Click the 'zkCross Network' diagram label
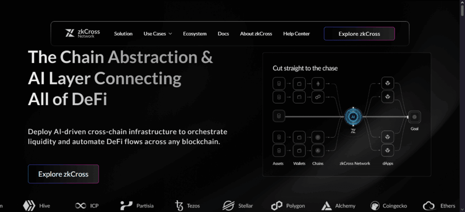 [x=355, y=164]
